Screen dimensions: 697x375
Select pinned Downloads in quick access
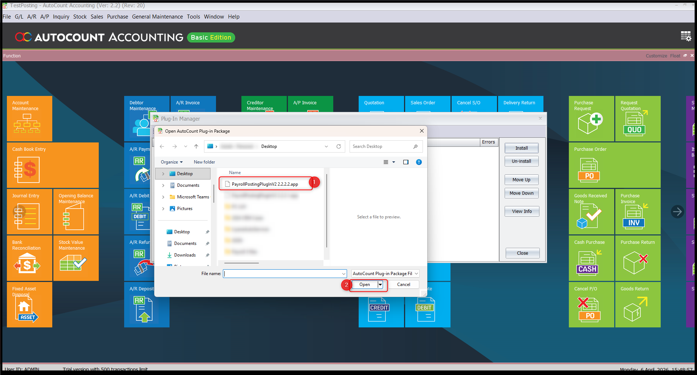tap(185, 255)
